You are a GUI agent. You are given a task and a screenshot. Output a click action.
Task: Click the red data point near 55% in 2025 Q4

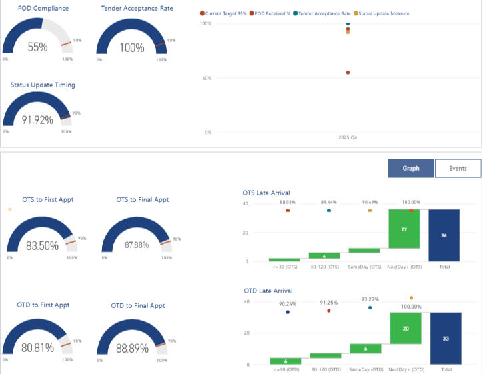point(348,73)
